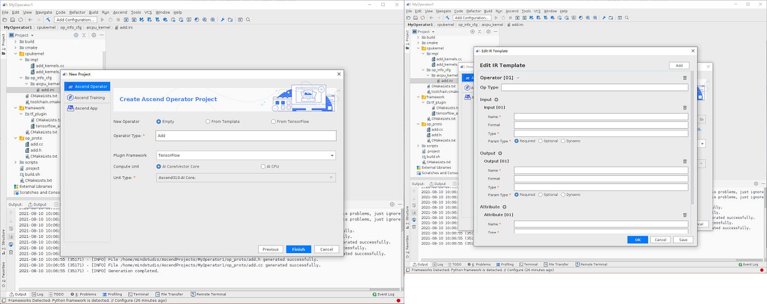Open the Unit Type Ascend310-AI Core dropdown
767x304 pixels.
(x=246, y=177)
